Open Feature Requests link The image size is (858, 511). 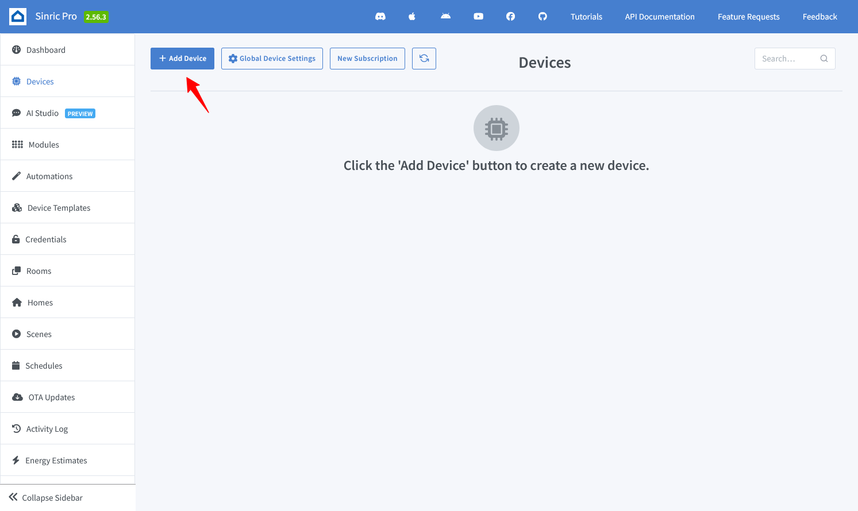click(748, 17)
